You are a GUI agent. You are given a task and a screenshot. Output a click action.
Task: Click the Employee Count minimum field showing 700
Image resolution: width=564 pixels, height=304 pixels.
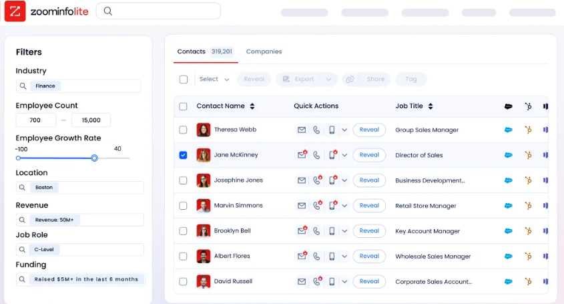pos(35,120)
